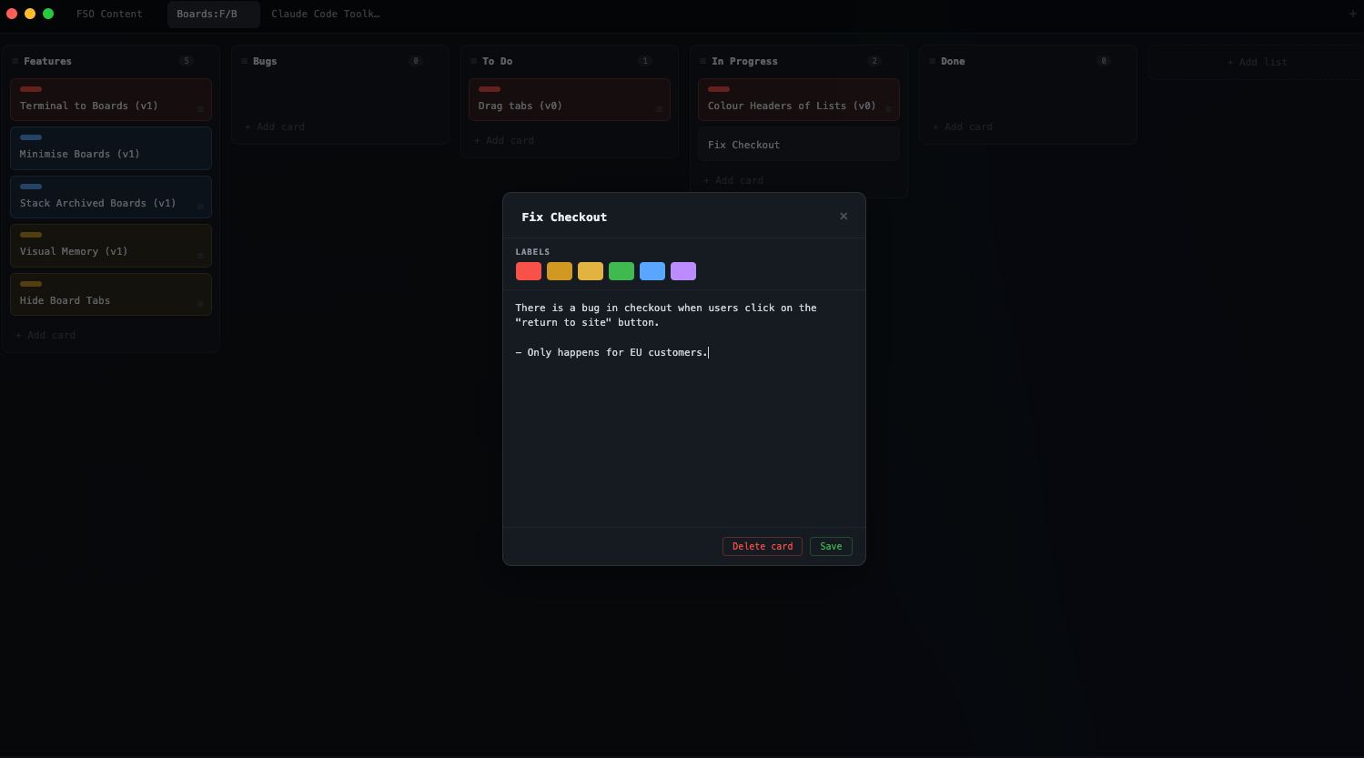The width and height of the screenshot is (1364, 758).
Task: Click the grip icon on the Features list header
Action: pyautogui.click(x=13, y=61)
